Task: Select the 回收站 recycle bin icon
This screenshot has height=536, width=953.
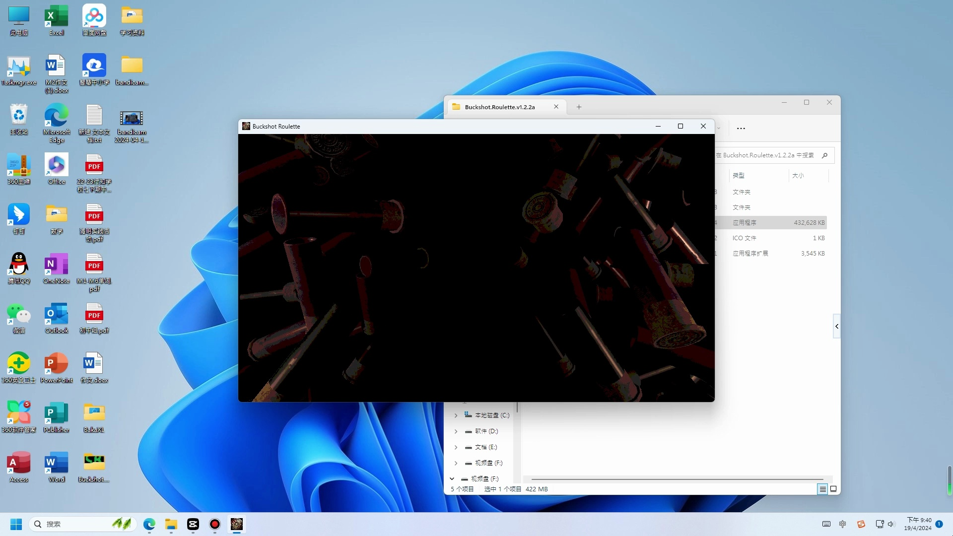Action: coord(19,120)
